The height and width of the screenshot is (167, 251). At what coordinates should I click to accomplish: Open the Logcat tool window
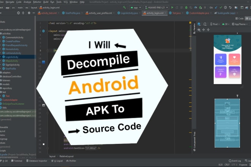(57, 161)
